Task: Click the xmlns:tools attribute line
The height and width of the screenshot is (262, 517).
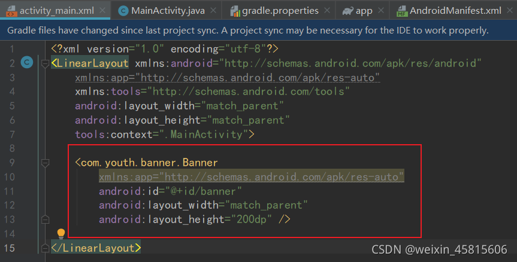Action: [212, 91]
